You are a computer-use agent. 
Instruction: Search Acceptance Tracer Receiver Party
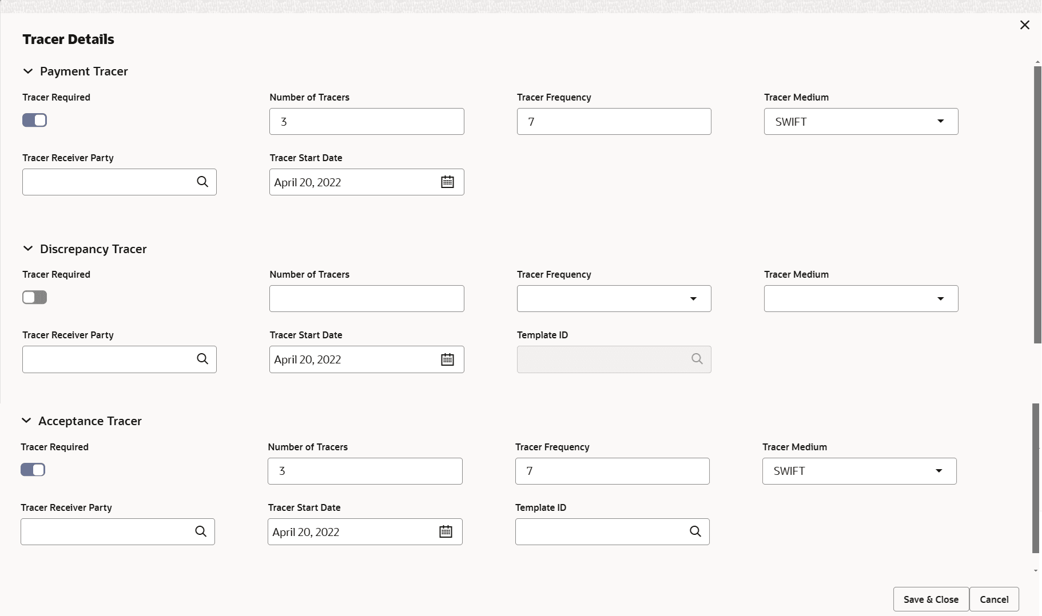pyautogui.click(x=201, y=531)
